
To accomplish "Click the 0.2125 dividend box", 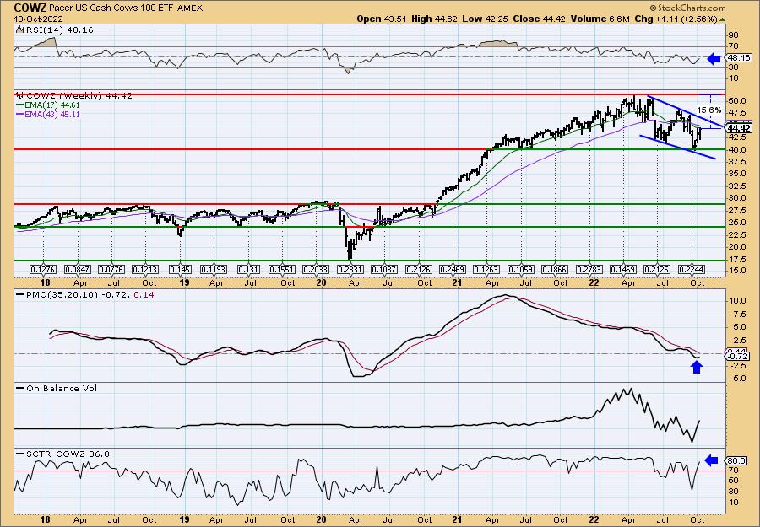I will [657, 269].
